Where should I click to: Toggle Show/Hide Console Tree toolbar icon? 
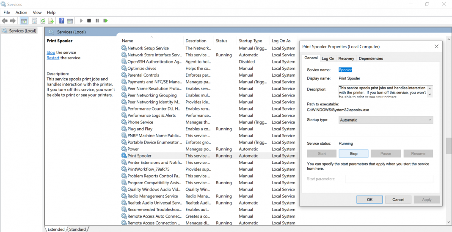[x=24, y=21]
